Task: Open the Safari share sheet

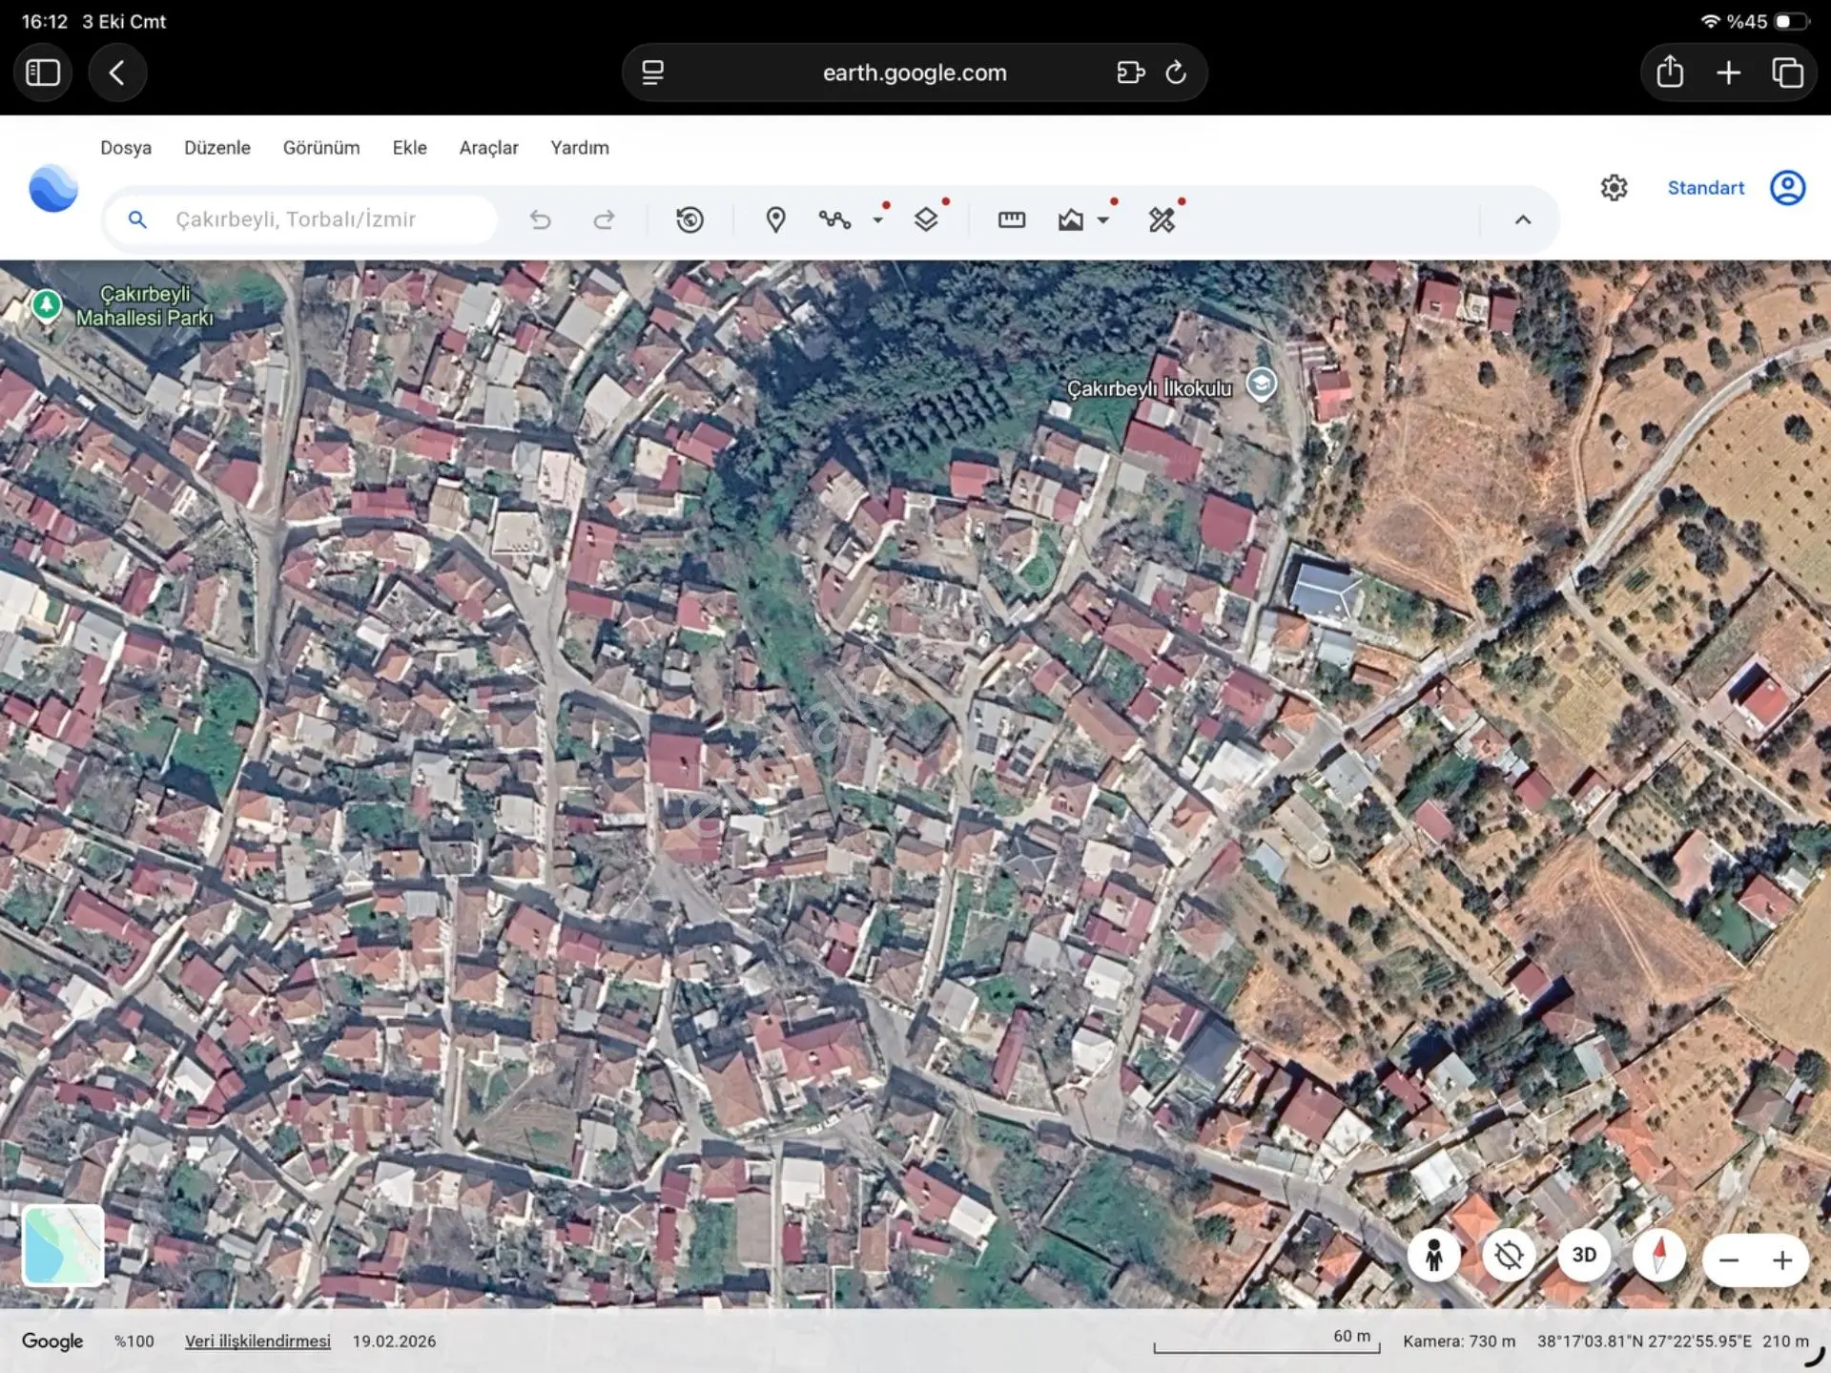Action: coord(1670,73)
